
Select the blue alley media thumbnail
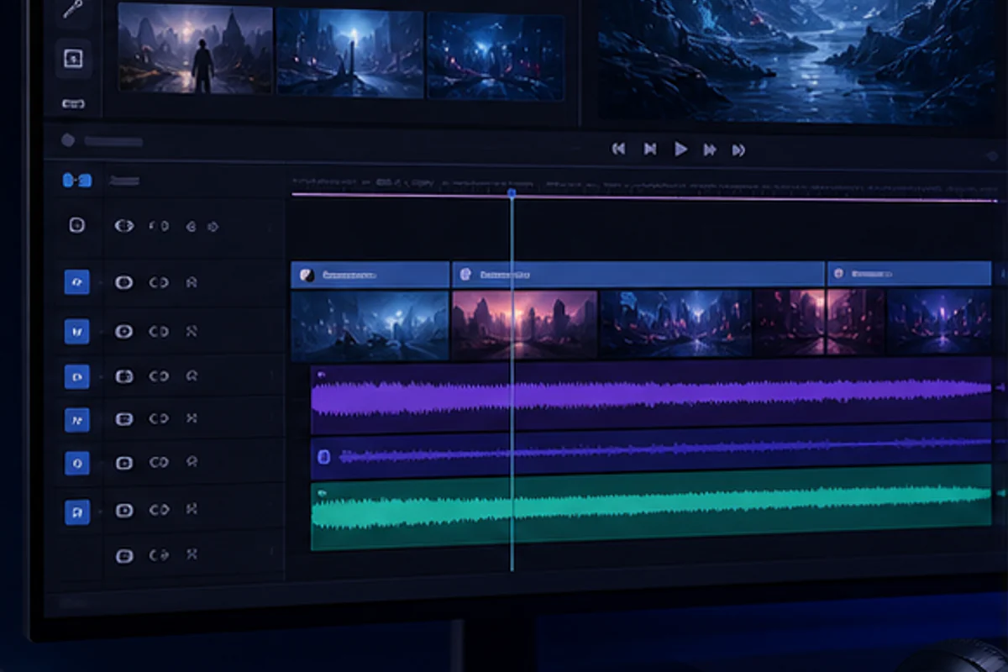tap(495, 56)
